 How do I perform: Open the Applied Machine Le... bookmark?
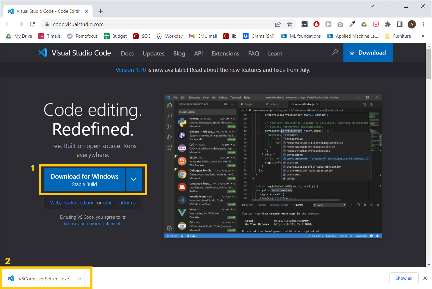coord(353,36)
